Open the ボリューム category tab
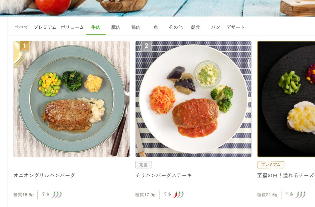This screenshot has height=207, width=315. click(x=72, y=27)
